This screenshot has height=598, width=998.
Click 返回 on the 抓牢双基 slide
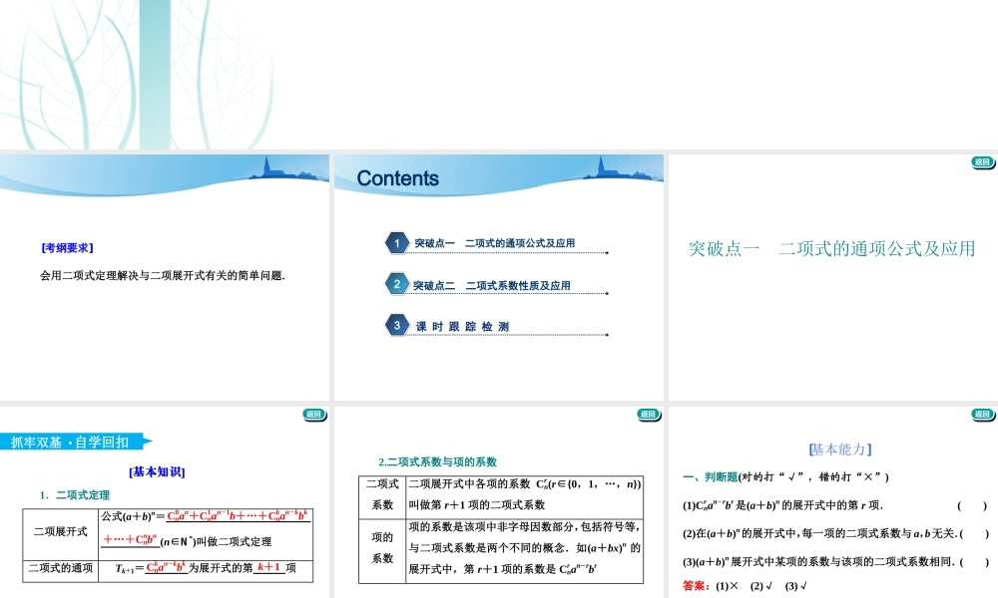tap(314, 414)
